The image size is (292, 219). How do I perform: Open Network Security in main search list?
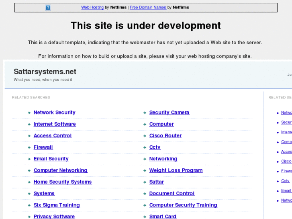[54, 113]
